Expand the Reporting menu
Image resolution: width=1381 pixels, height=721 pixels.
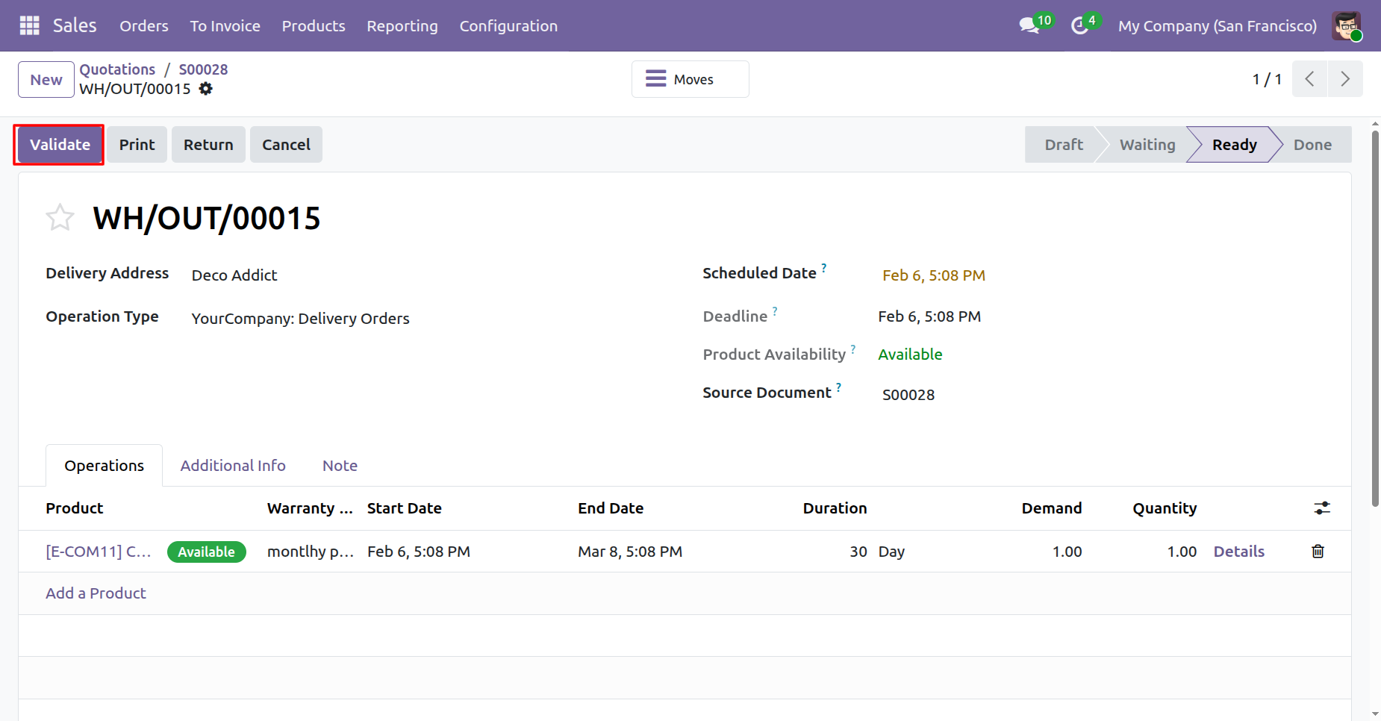click(x=402, y=25)
